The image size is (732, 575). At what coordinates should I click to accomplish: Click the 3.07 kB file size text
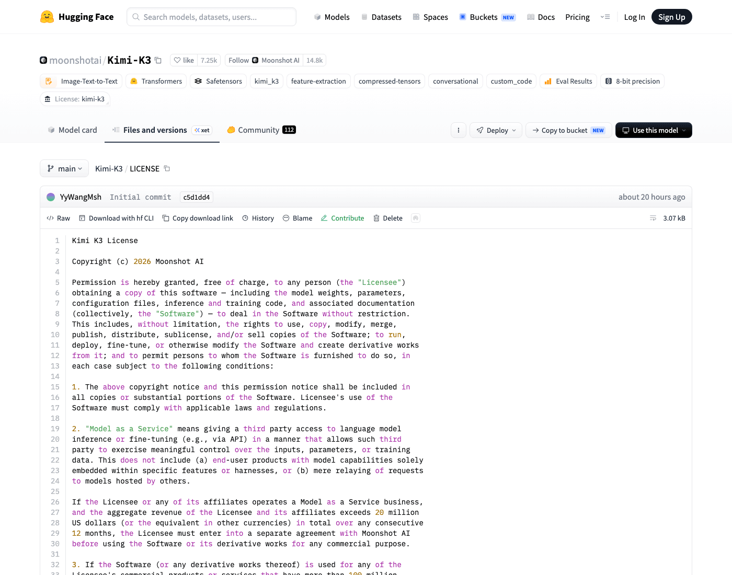pos(674,218)
